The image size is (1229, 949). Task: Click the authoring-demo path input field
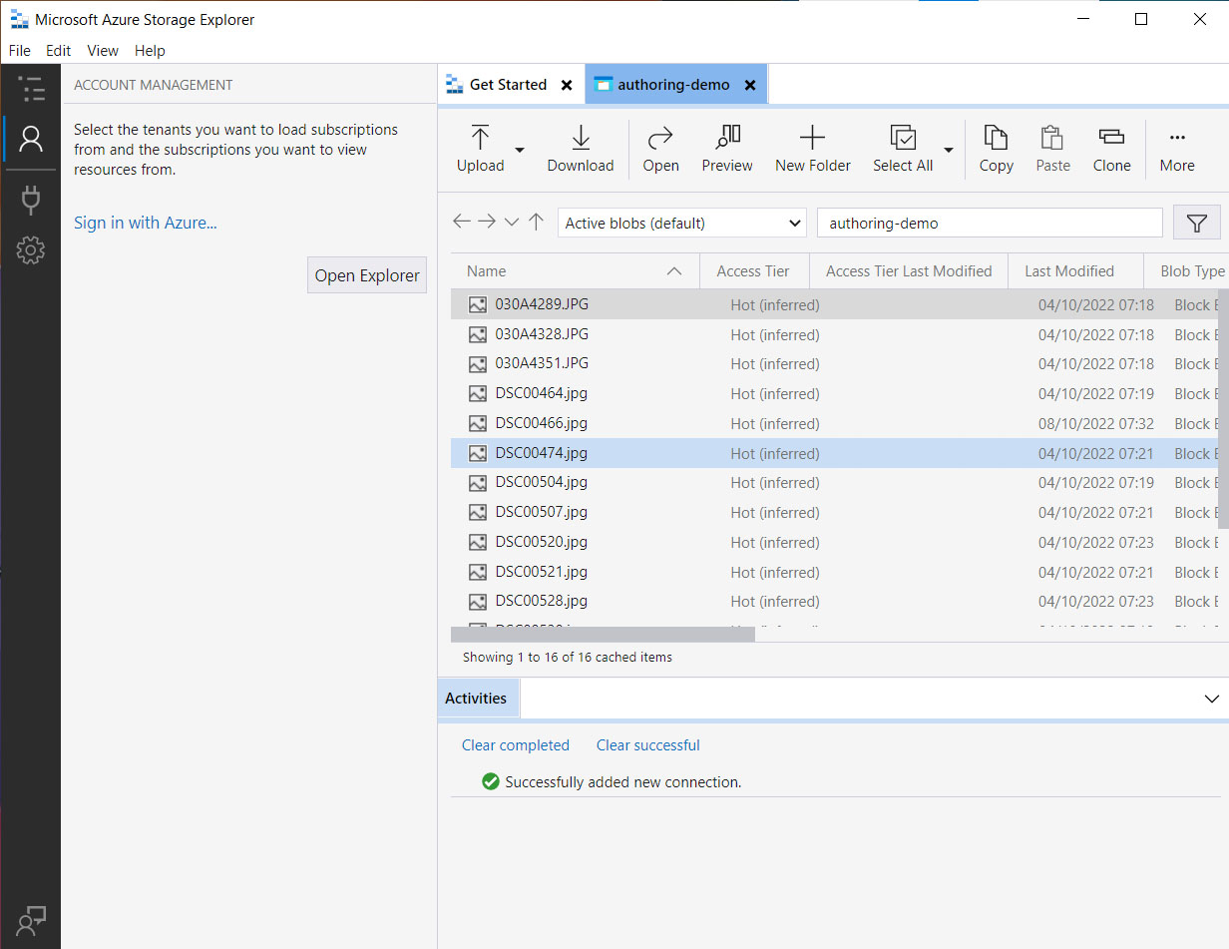990,224
